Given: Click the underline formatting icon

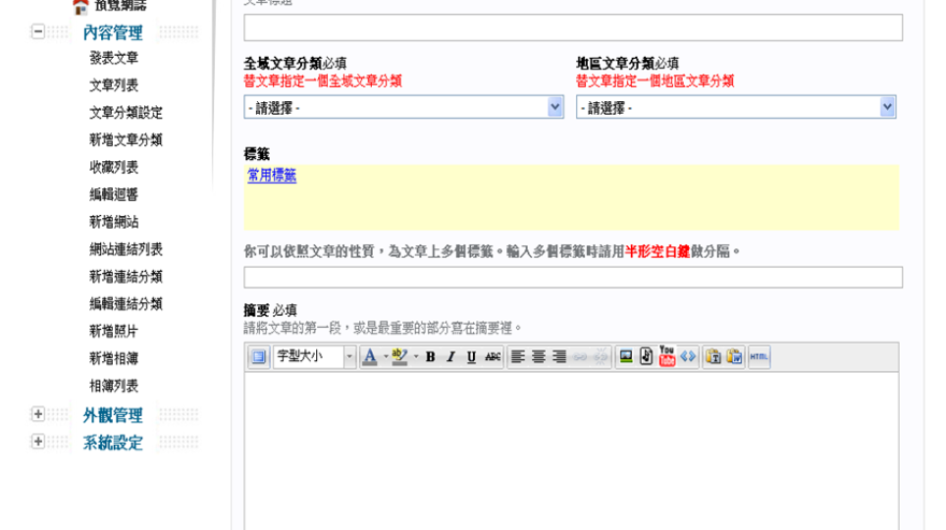Looking at the screenshot, I should [x=471, y=357].
